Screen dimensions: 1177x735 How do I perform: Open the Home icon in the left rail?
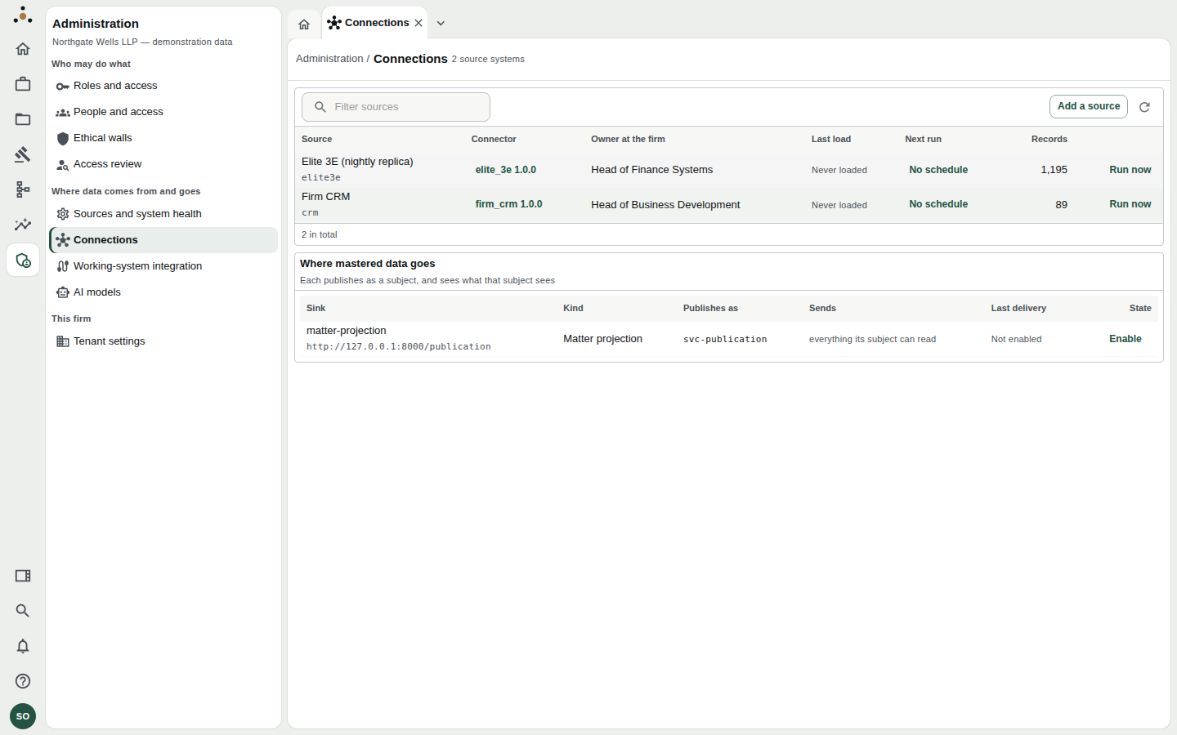[x=23, y=49]
